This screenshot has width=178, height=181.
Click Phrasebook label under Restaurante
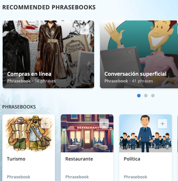(77, 177)
